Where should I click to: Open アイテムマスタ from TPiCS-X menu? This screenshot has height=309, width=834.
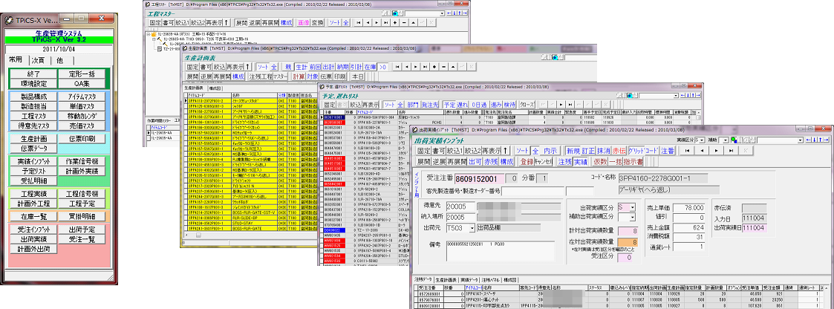click(x=82, y=97)
